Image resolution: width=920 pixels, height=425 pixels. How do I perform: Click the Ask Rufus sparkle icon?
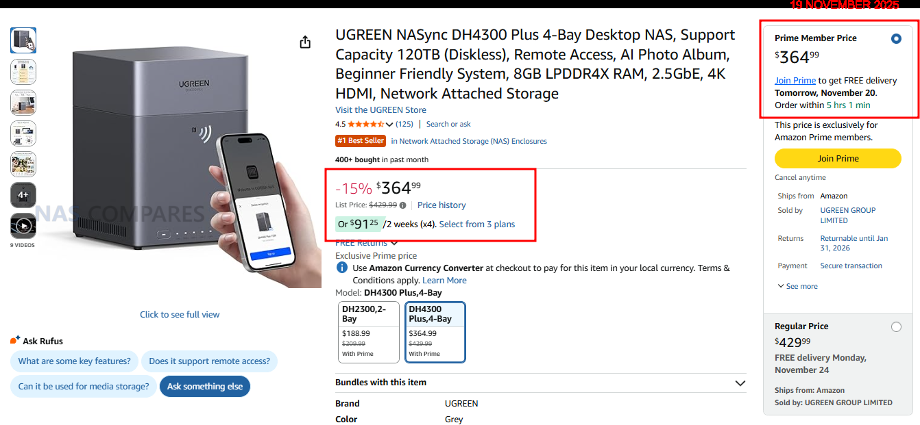pos(15,340)
